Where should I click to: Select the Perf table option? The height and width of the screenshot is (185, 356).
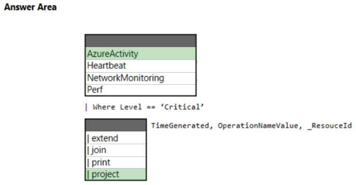pos(140,90)
